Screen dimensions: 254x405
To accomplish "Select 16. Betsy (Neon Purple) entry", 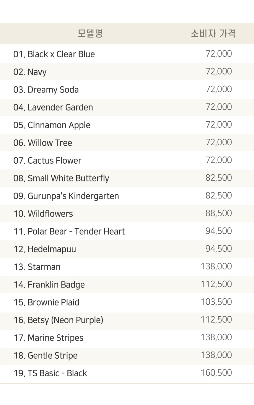I will tap(58, 320).
